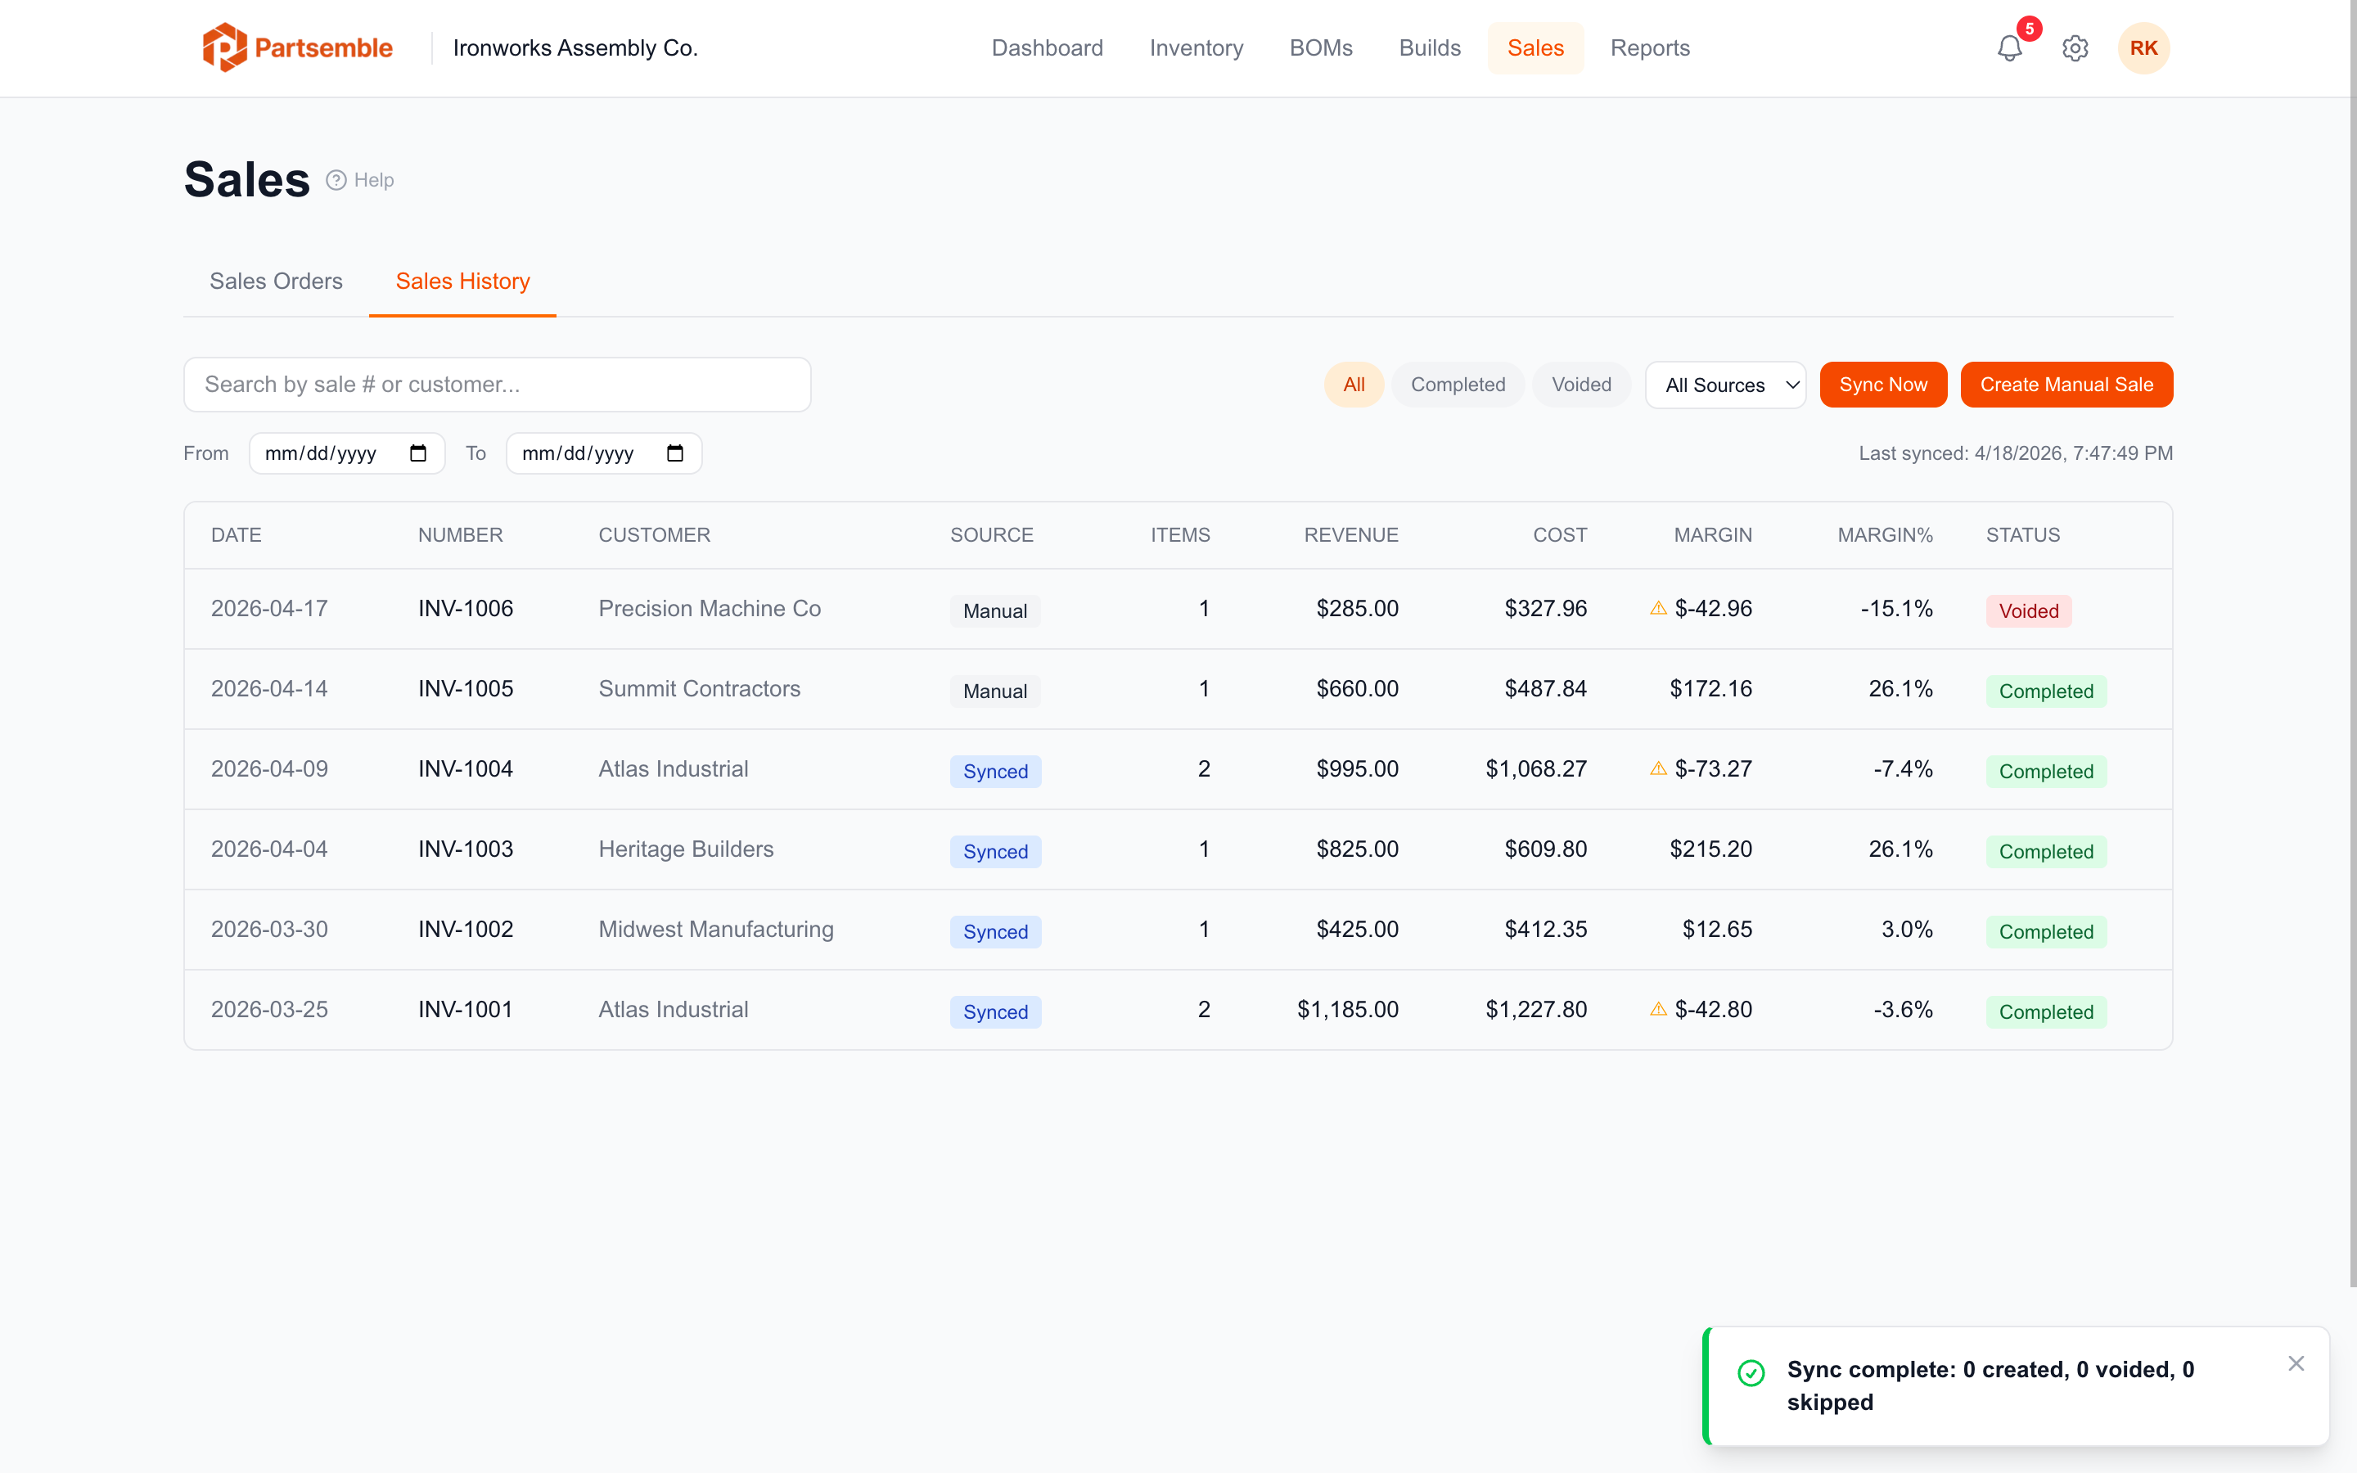
Task: Switch to the Sales Orders tab
Action: (x=276, y=282)
